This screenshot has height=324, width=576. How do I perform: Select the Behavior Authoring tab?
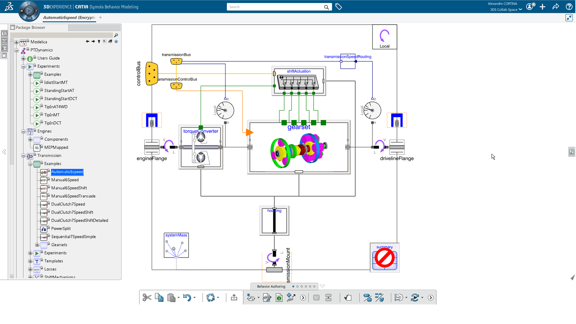[271, 286]
